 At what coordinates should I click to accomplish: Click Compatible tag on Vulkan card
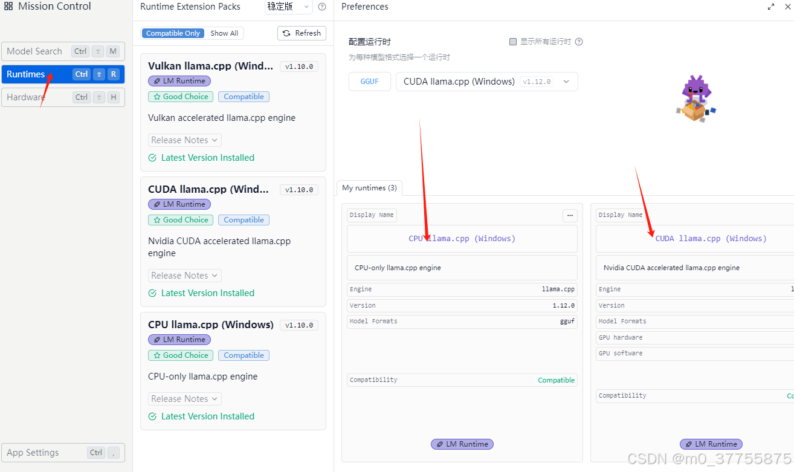[x=244, y=97]
